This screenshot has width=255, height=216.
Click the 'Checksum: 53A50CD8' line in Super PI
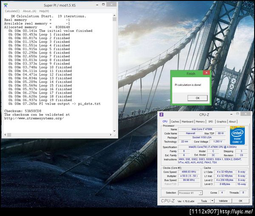(x=23, y=111)
